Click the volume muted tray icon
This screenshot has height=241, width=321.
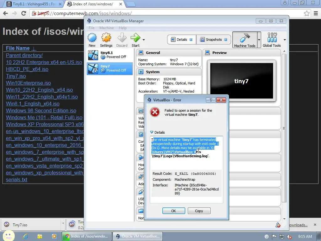click(x=289, y=237)
